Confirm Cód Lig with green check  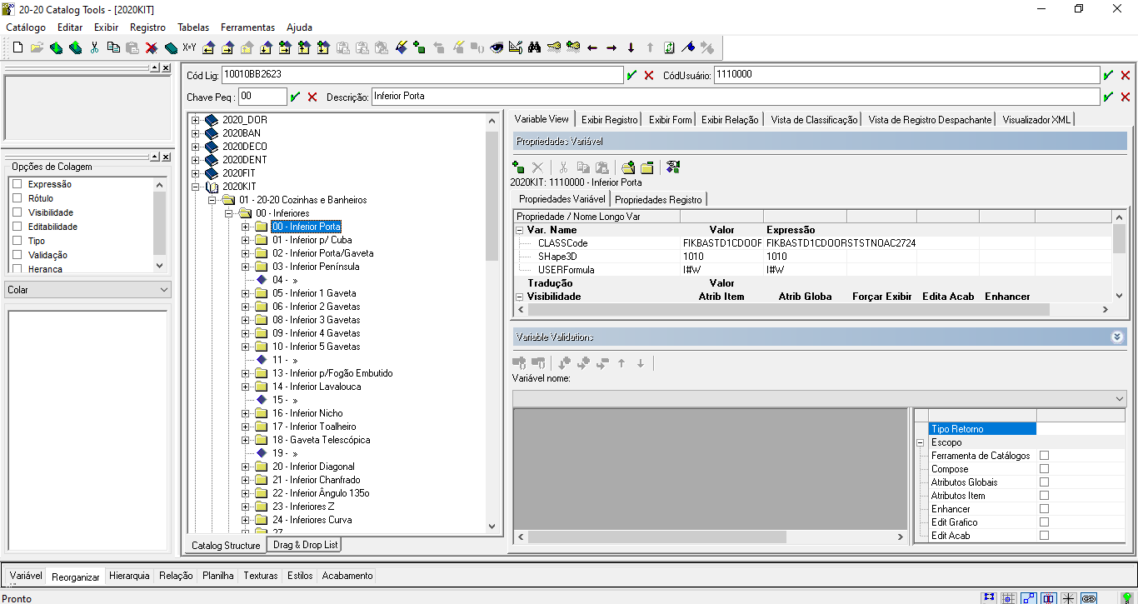click(631, 75)
